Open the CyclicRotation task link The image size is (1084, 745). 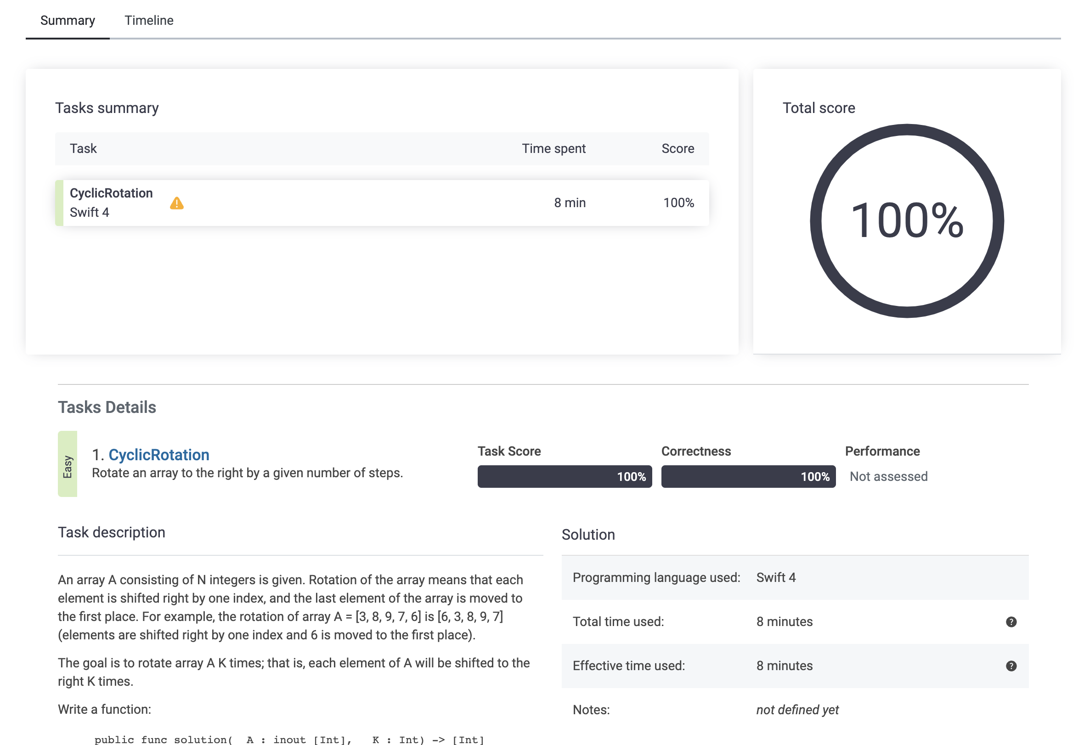click(x=159, y=455)
